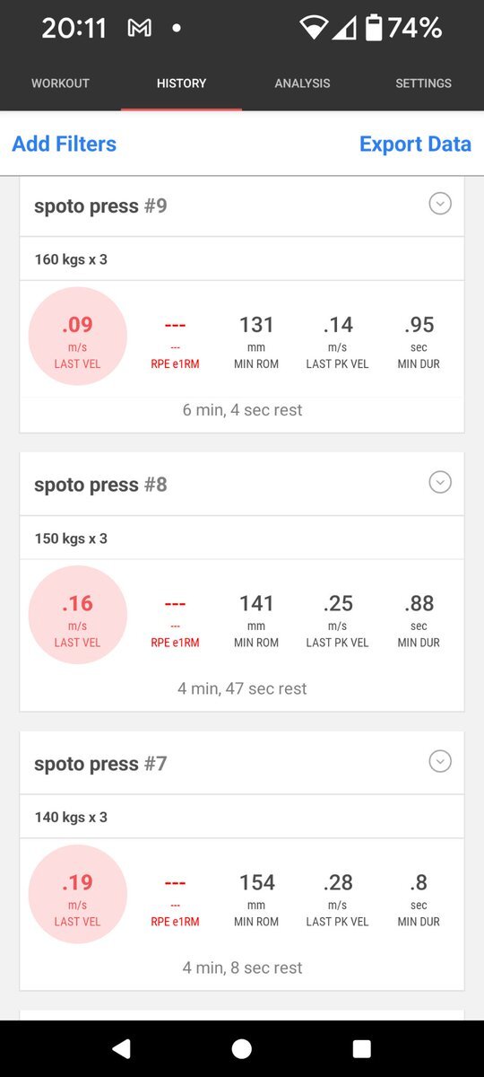Tap the Gmail notification icon in status bar
Image resolution: width=484 pixels, height=1077 pixels.
click(x=139, y=29)
